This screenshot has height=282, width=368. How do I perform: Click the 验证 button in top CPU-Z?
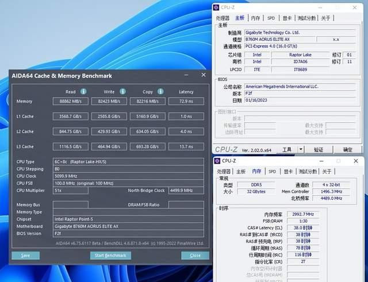[x=319, y=149]
